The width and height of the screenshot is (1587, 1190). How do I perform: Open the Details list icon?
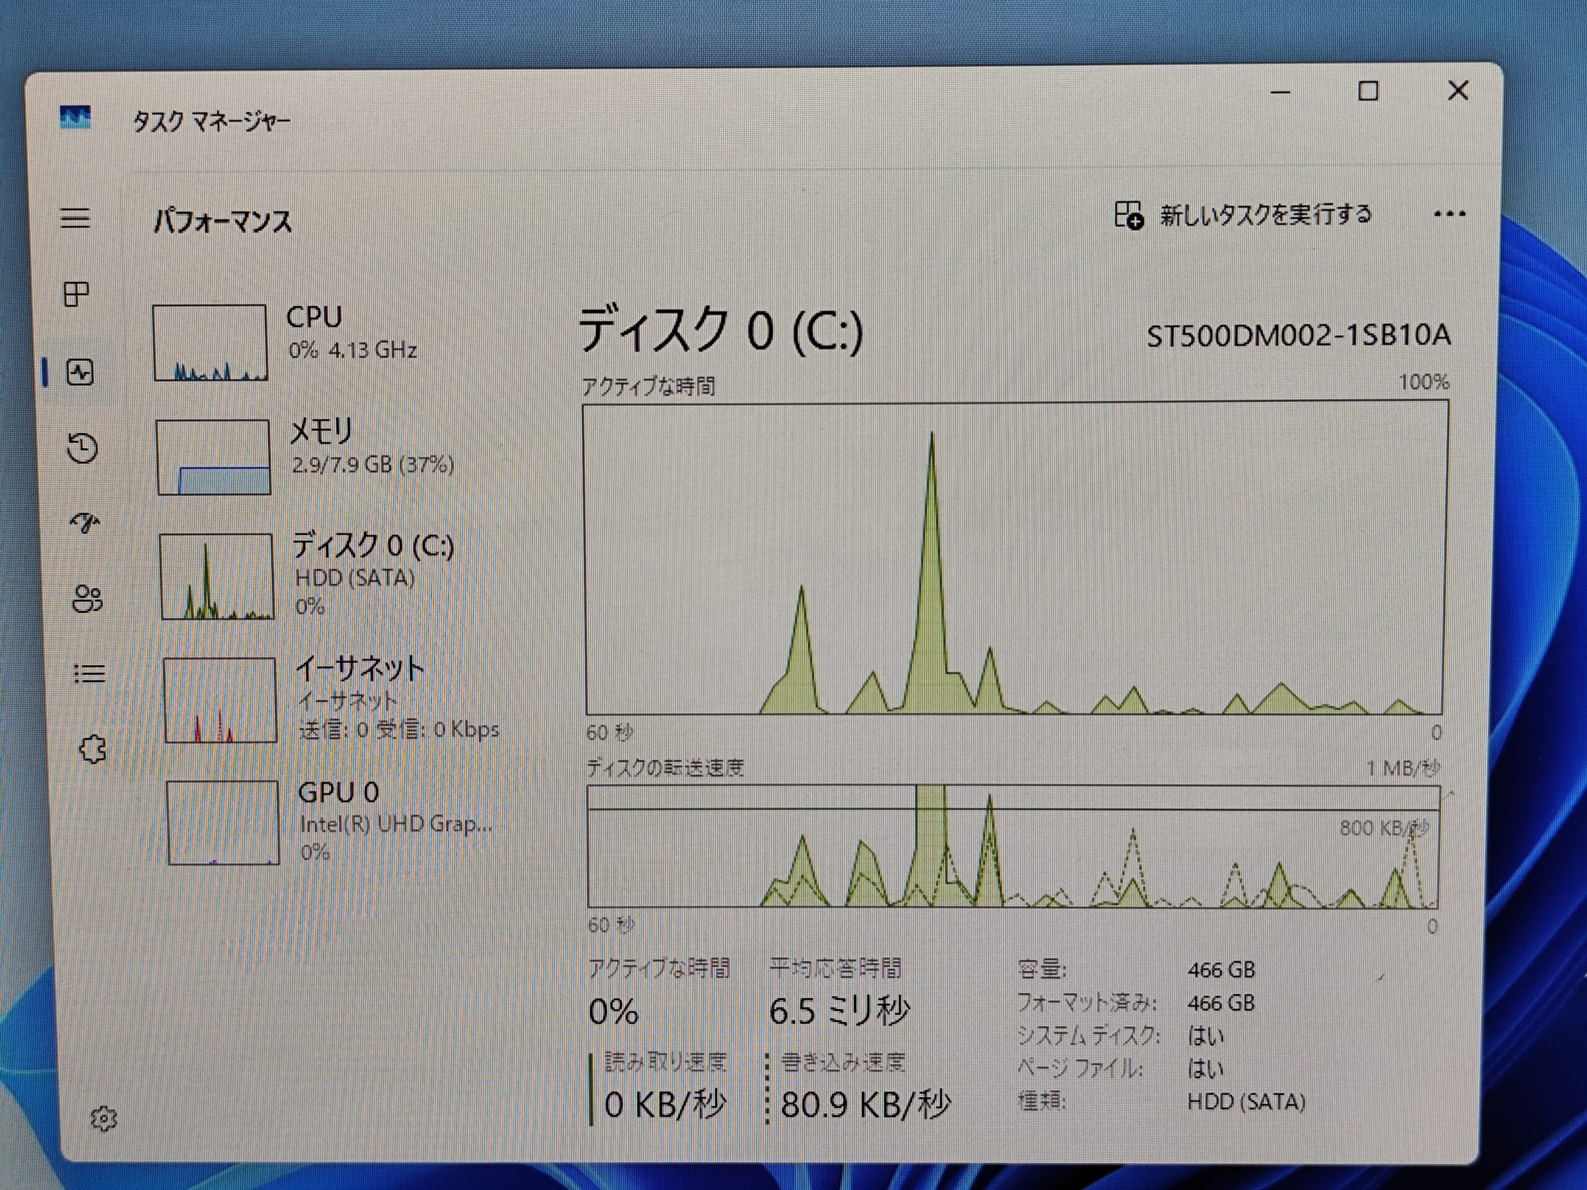point(90,674)
